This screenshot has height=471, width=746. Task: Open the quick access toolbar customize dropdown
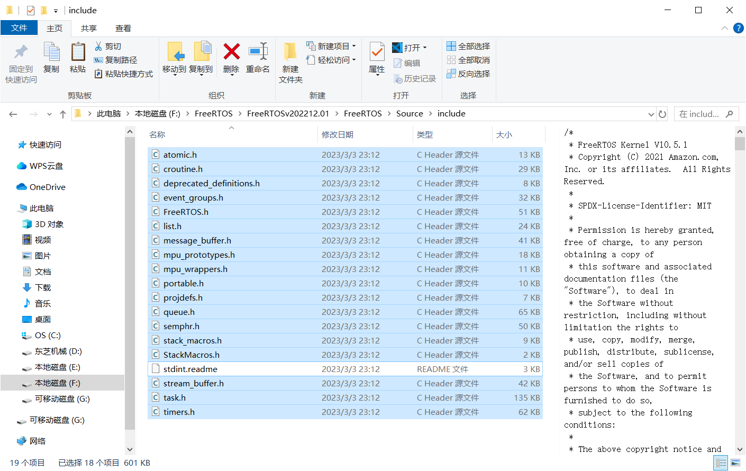click(x=56, y=11)
